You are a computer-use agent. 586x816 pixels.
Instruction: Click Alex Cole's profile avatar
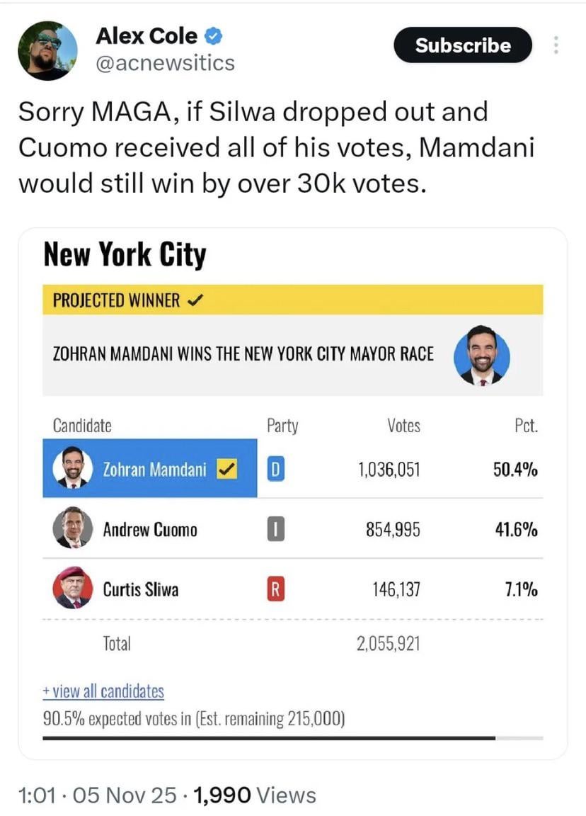point(47,50)
